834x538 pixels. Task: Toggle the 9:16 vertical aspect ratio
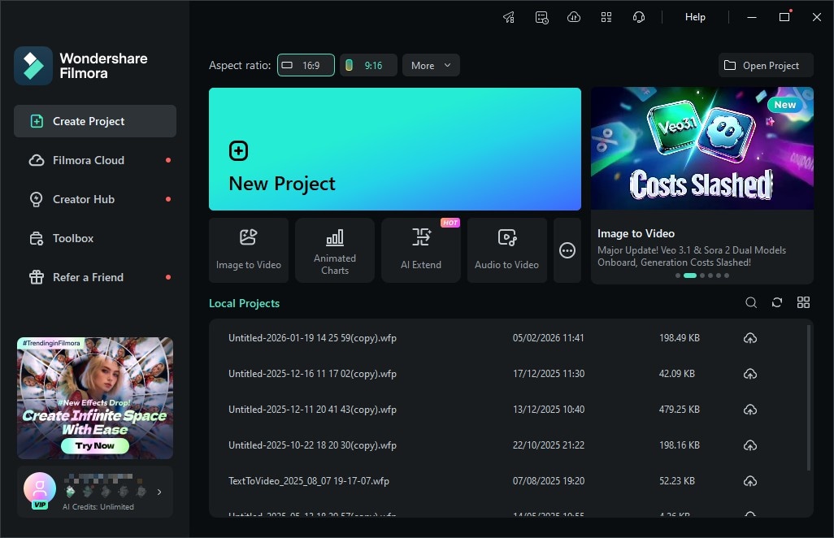click(368, 64)
